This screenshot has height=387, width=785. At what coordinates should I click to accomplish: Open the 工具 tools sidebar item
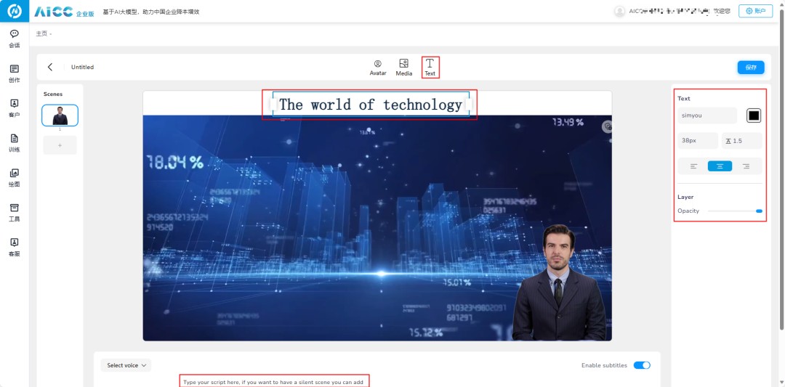pos(15,213)
